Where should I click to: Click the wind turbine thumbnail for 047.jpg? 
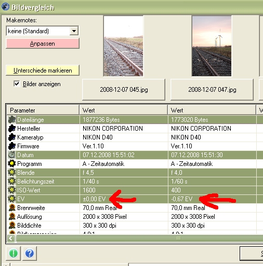[212, 46]
